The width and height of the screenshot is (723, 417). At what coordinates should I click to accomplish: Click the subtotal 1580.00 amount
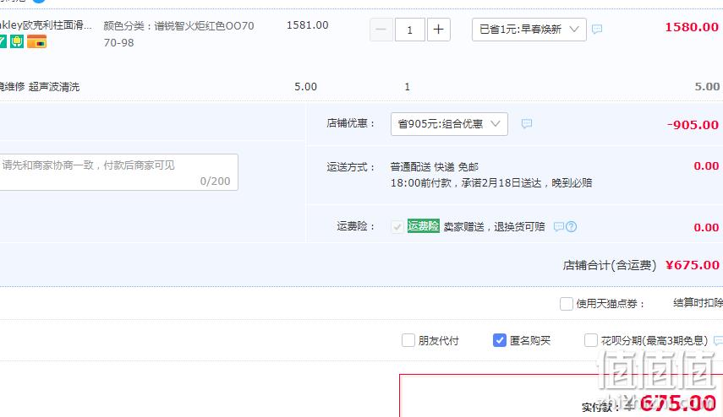coord(692,27)
